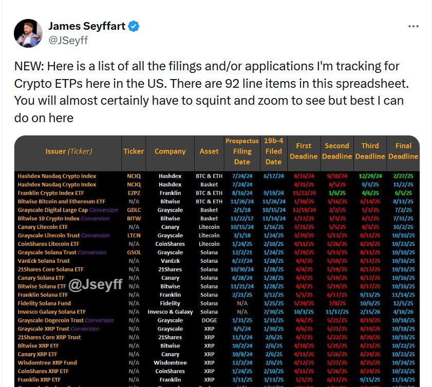Click the Issuer (Ticker) column header
This screenshot has width=432, height=387.
pyautogui.click(x=68, y=151)
